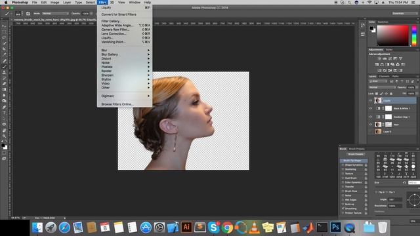Switch to the Swatches tab
Image resolution: width=420 pixels, height=236 pixels.
tap(383, 22)
